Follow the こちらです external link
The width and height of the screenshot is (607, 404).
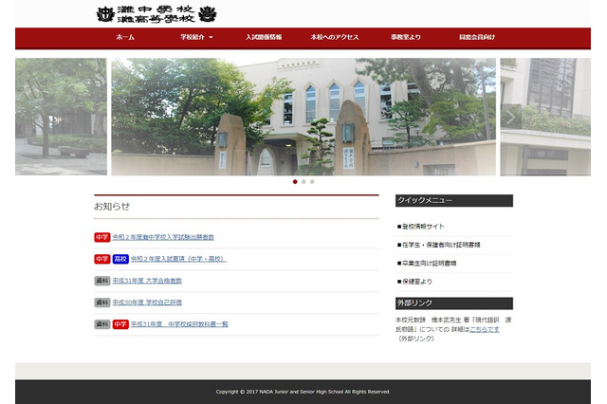click(x=485, y=329)
